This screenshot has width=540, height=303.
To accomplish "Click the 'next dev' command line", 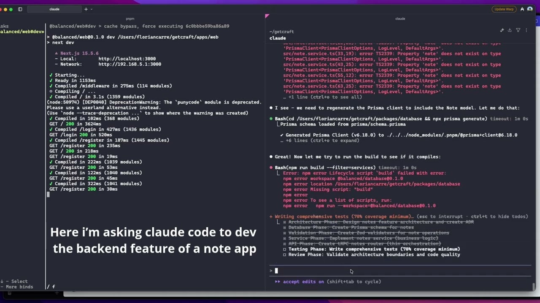I will (x=60, y=43).
